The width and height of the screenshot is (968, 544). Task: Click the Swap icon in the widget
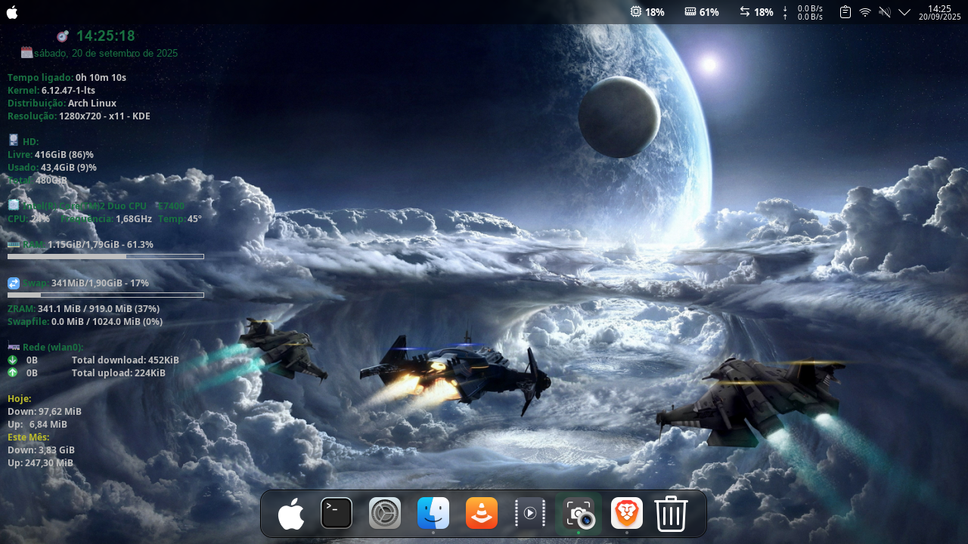pyautogui.click(x=14, y=283)
